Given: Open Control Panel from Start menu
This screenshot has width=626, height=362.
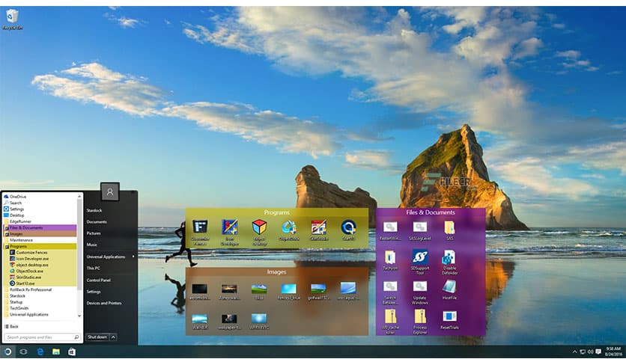Looking at the screenshot, I should click(x=98, y=280).
